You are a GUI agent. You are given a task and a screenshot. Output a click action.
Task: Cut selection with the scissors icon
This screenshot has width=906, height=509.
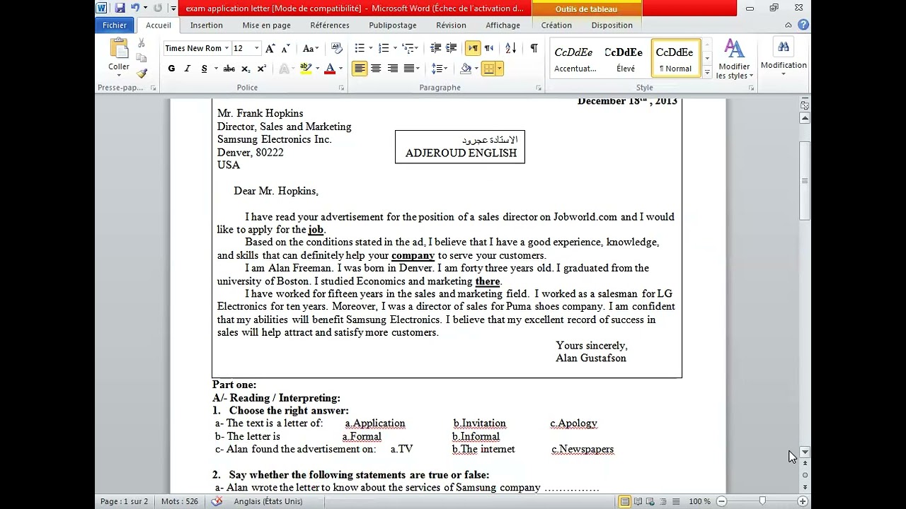142,44
